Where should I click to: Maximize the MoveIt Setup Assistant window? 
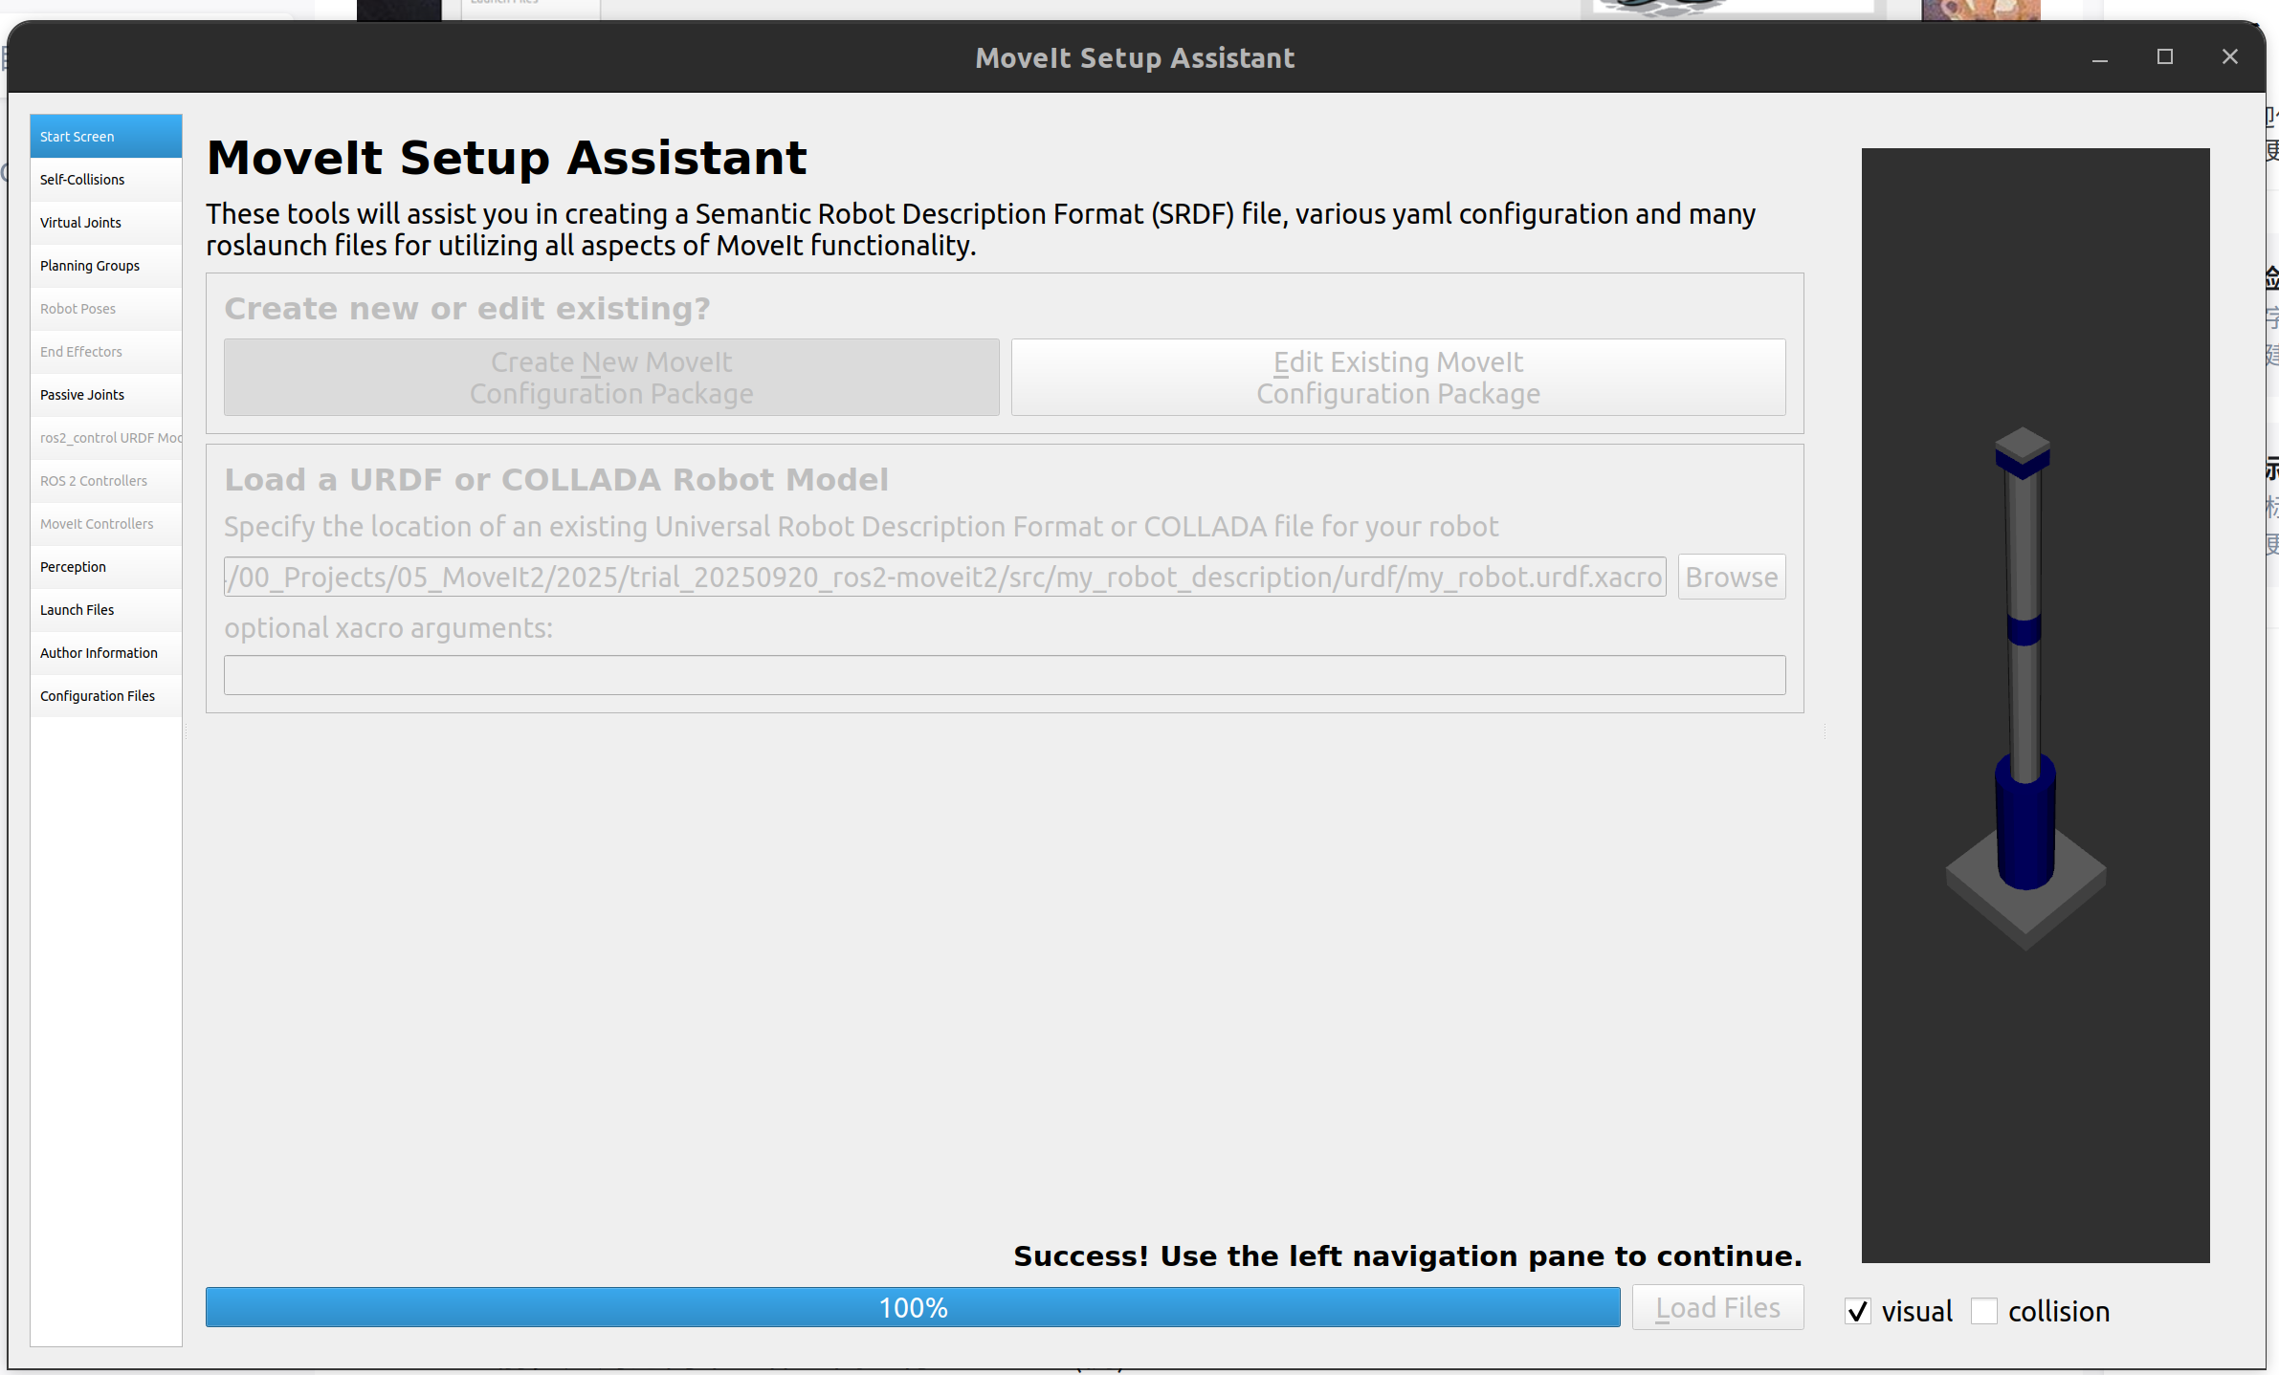[2164, 57]
